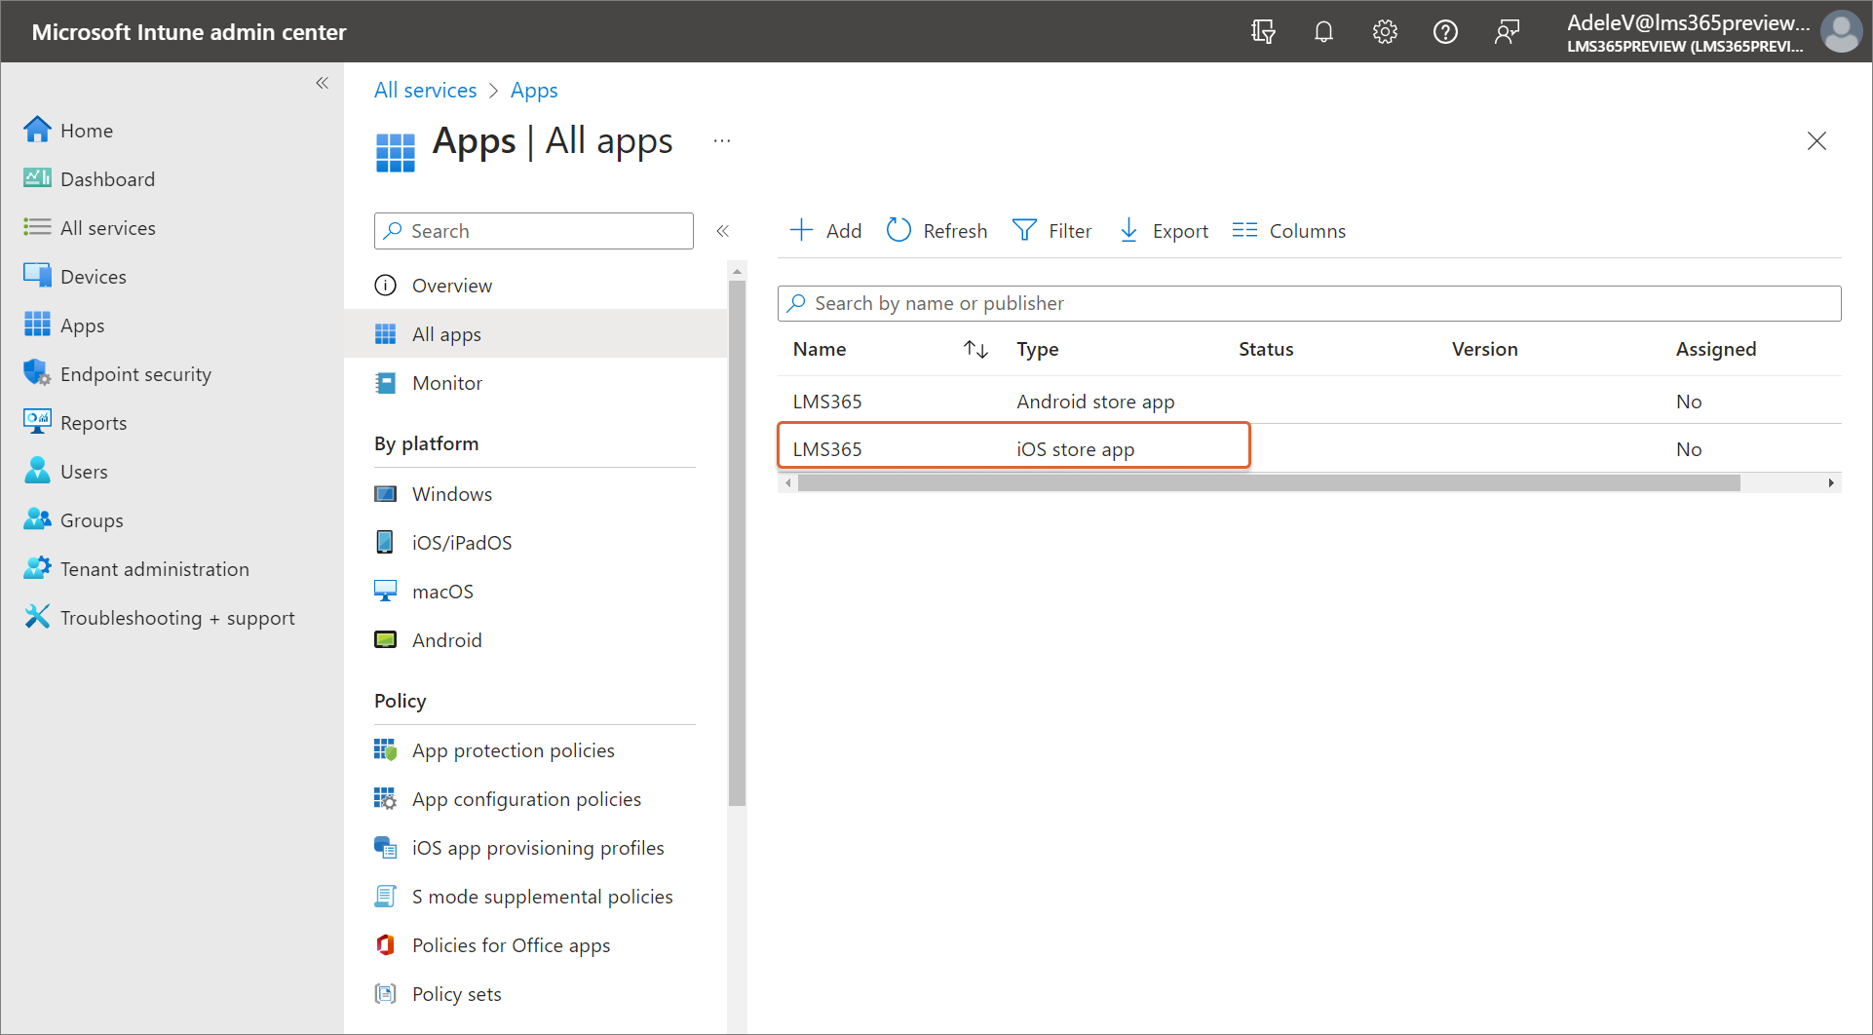Open the feedback icon in header
The image size is (1873, 1035).
(x=1507, y=32)
